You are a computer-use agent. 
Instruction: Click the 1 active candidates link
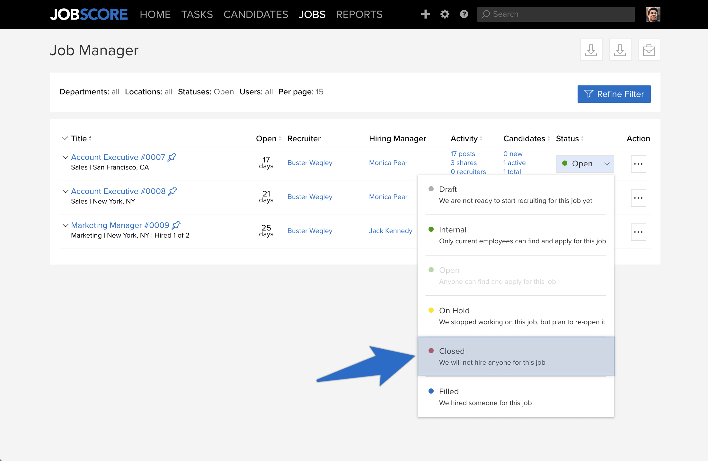coord(514,163)
